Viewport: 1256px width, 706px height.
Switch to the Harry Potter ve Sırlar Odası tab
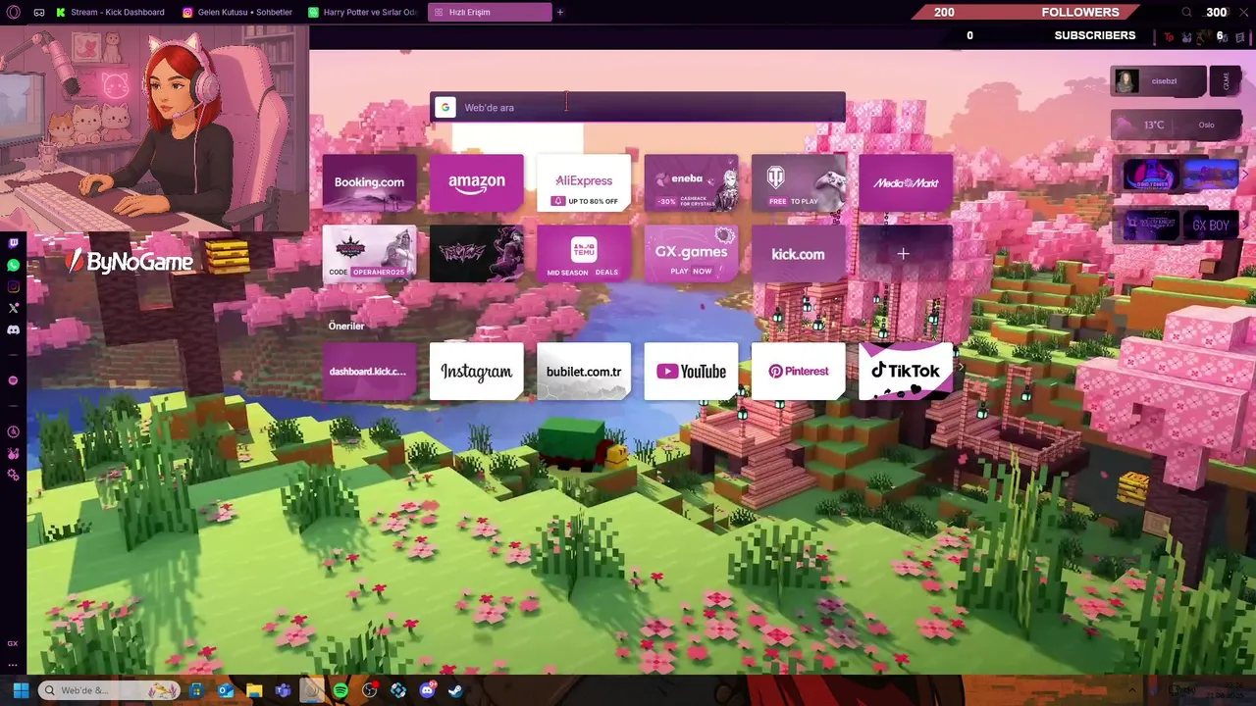[x=362, y=12]
